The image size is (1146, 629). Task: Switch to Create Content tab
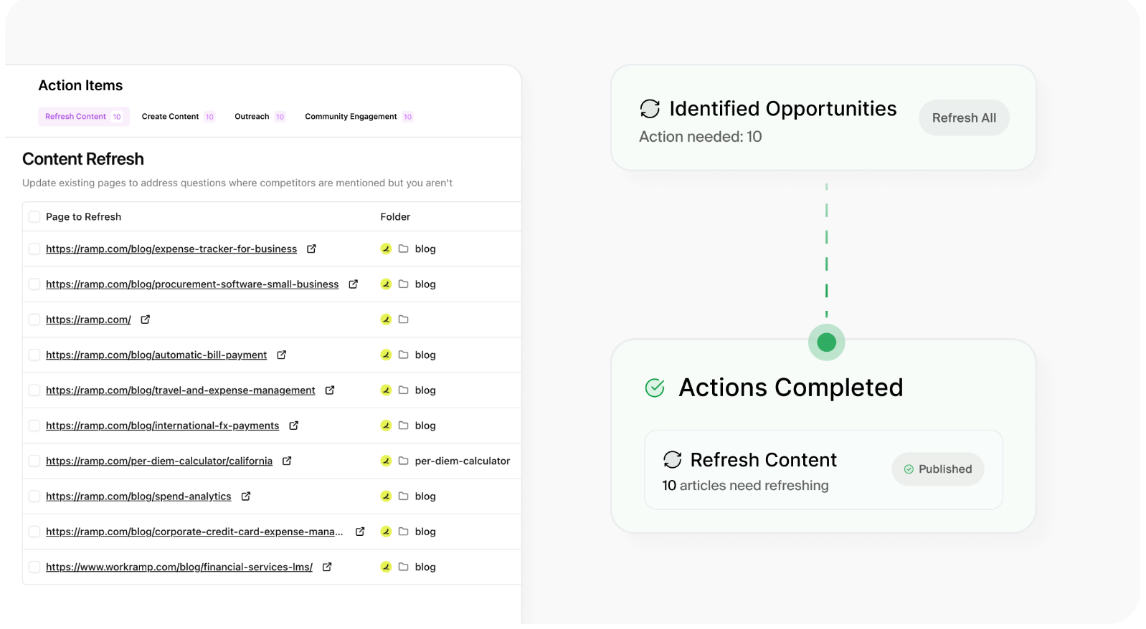pos(178,116)
